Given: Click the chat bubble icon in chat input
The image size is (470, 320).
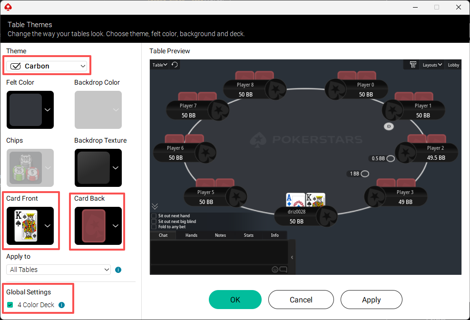Looking at the screenshot, I should pos(283,270).
